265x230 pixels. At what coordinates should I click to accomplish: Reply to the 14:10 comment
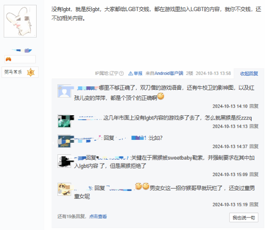tap(254, 106)
